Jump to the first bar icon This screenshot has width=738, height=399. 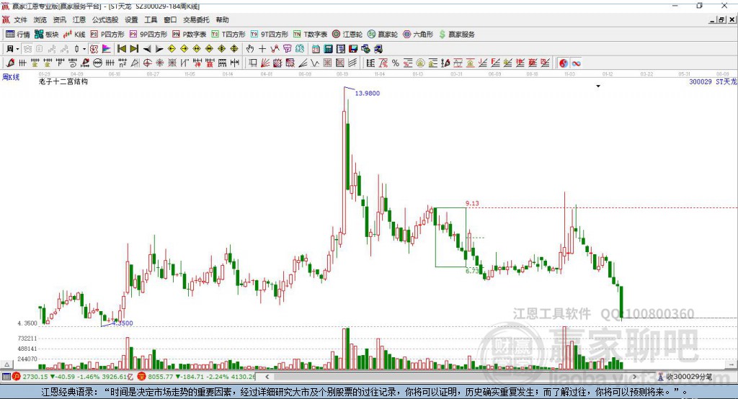121,49
